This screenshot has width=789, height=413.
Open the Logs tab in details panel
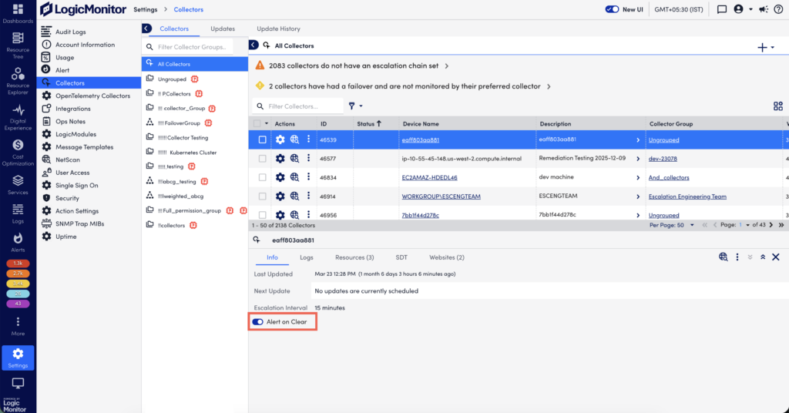[x=307, y=257]
